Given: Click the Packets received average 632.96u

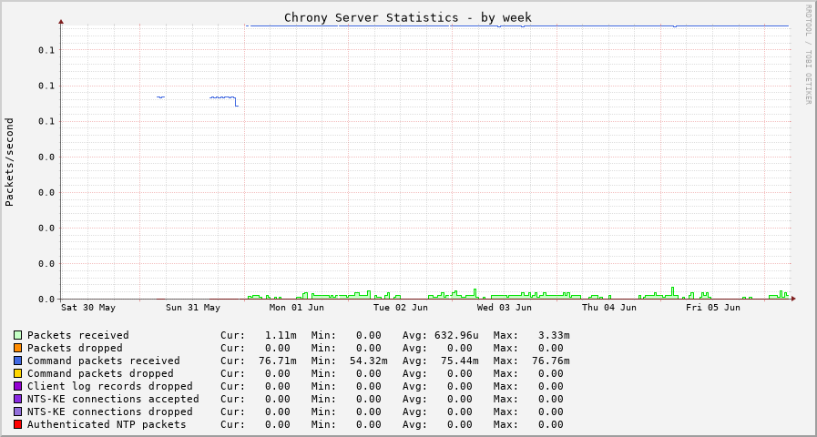Looking at the screenshot, I should click(x=456, y=335).
